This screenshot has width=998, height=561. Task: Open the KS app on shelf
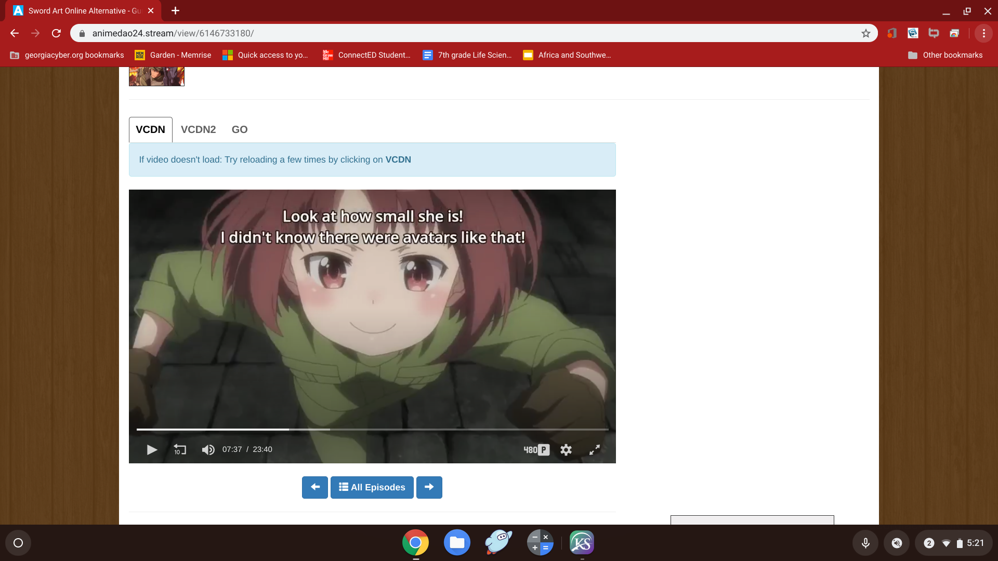(582, 543)
